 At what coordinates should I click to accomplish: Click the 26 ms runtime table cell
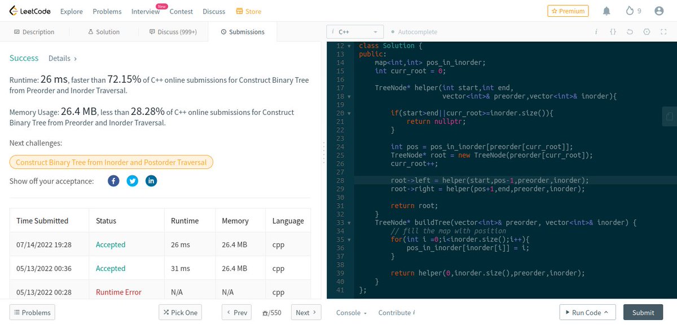(190, 244)
